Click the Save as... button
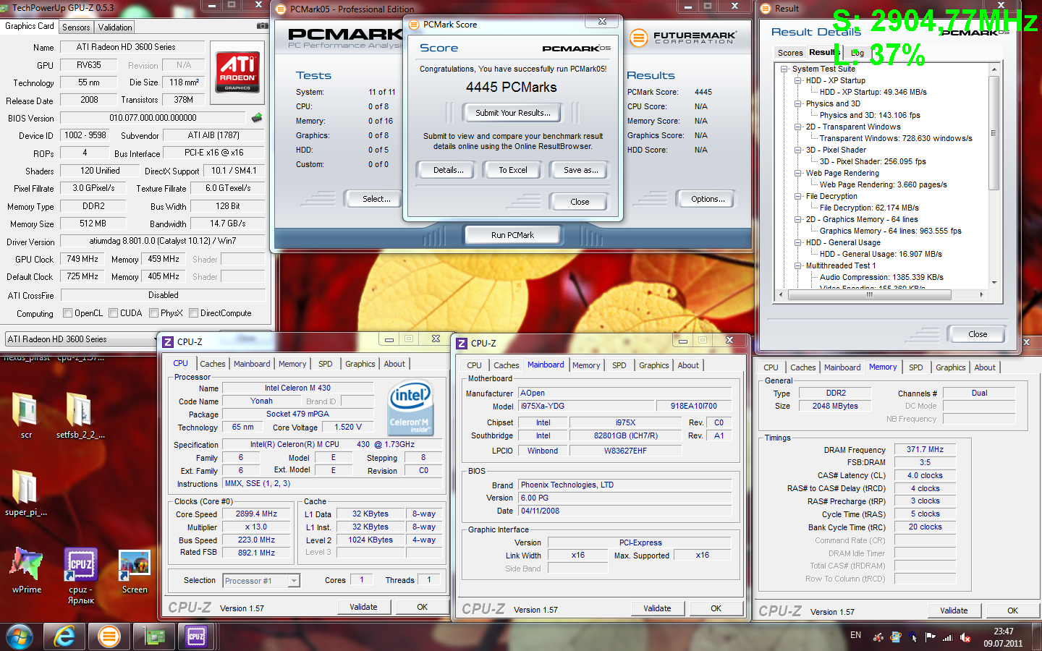Image resolution: width=1042 pixels, height=651 pixels. (580, 170)
